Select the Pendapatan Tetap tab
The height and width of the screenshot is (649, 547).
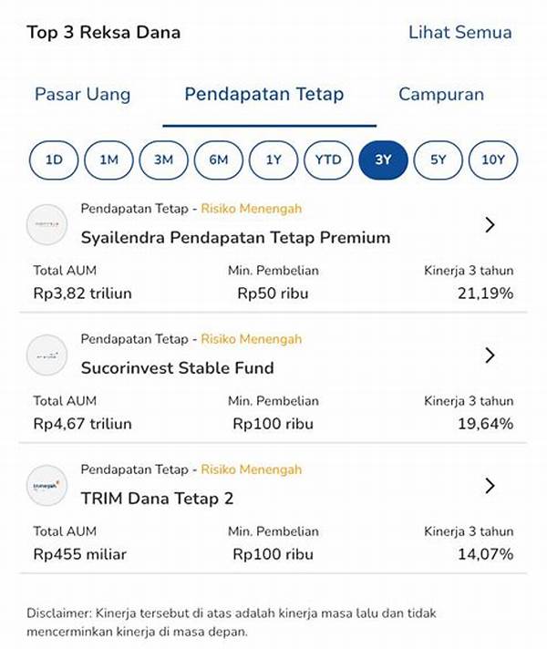click(x=264, y=95)
